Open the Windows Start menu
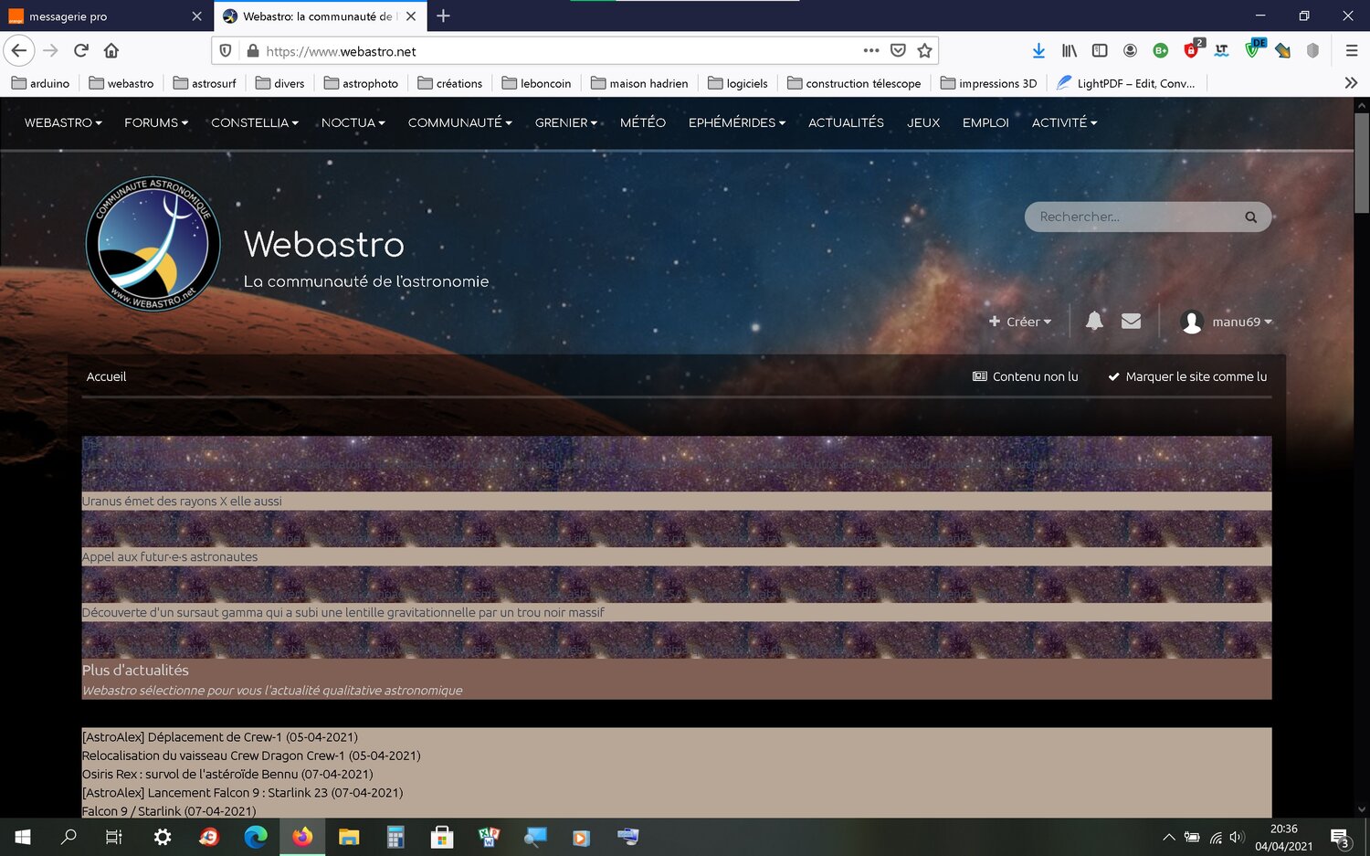The height and width of the screenshot is (856, 1370). (23, 837)
